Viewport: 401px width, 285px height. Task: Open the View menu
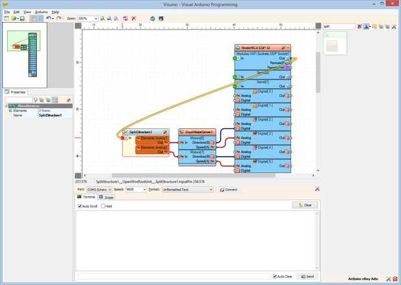click(27, 12)
